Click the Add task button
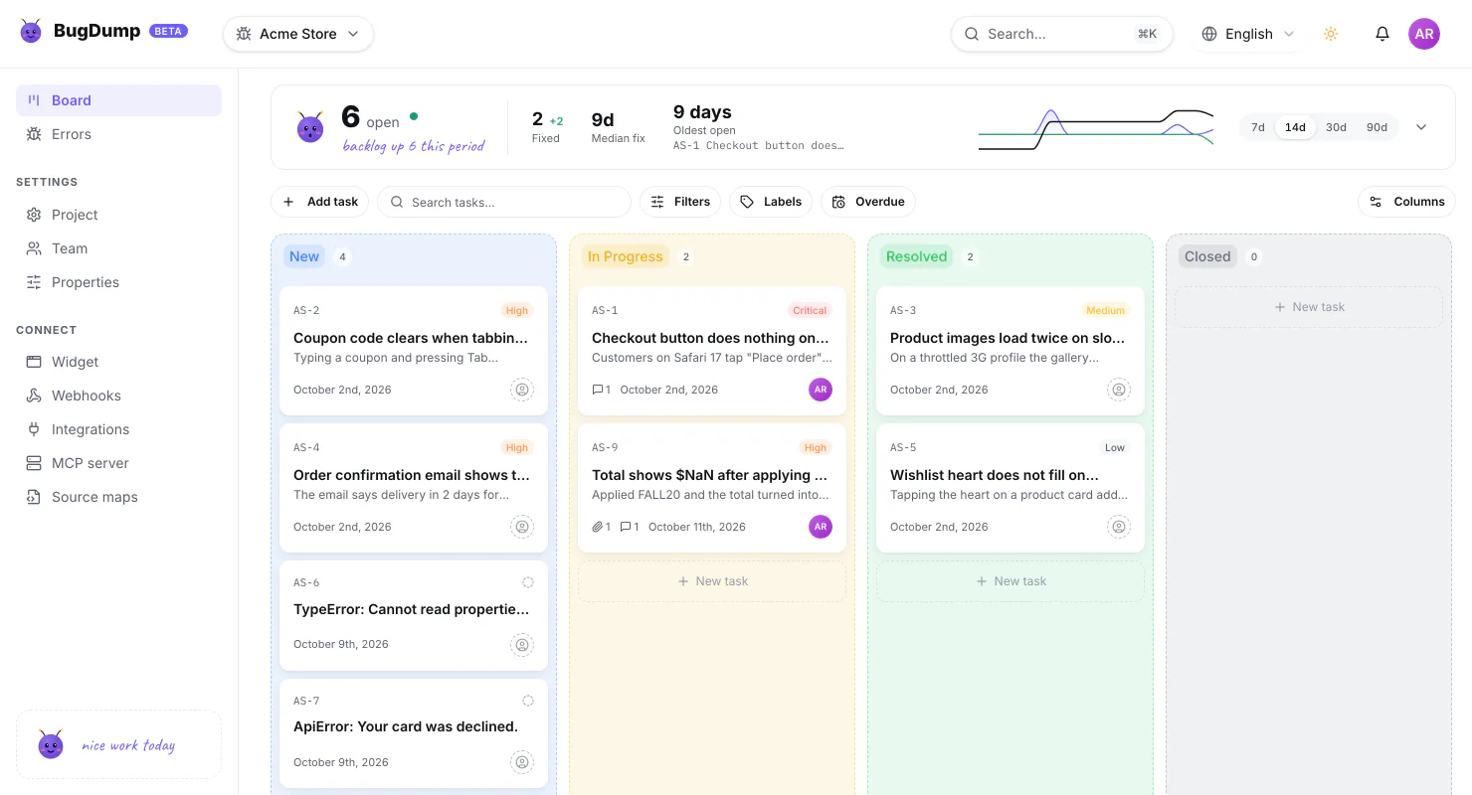 [320, 202]
